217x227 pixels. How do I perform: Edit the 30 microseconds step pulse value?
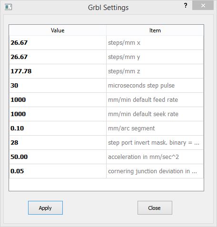click(x=58, y=86)
